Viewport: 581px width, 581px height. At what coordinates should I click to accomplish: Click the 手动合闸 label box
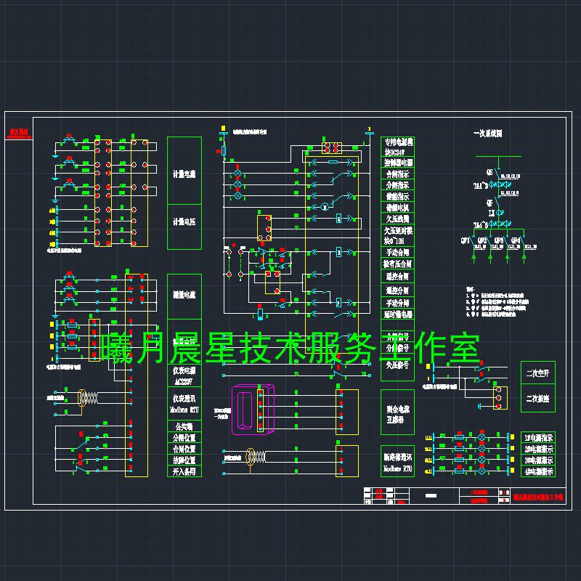tap(397, 251)
